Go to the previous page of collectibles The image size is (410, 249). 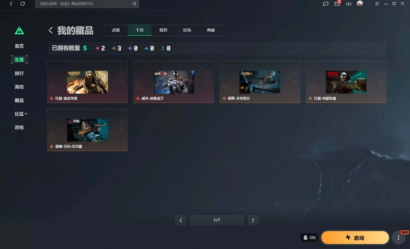(180, 220)
